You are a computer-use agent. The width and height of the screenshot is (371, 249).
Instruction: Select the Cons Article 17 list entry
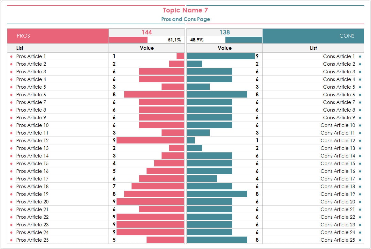pyautogui.click(x=338, y=179)
